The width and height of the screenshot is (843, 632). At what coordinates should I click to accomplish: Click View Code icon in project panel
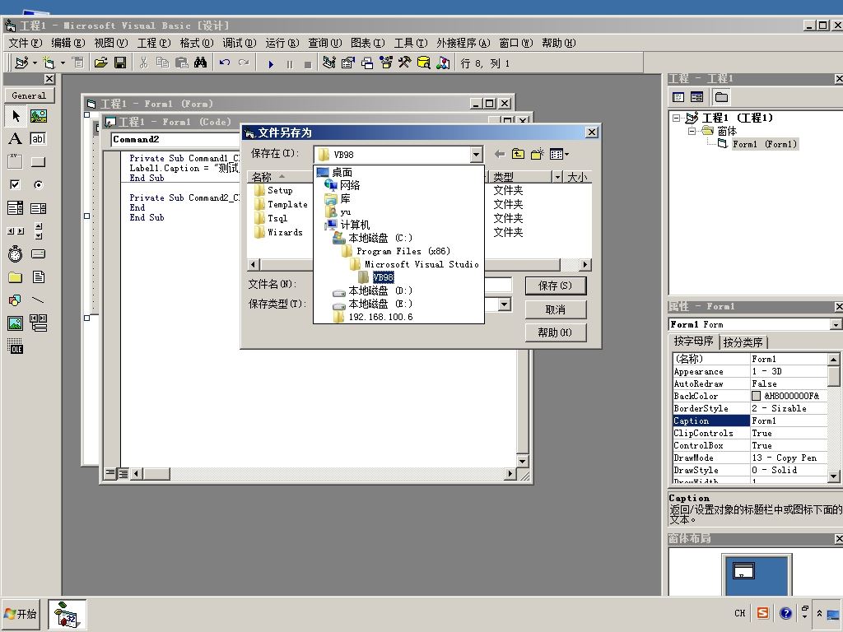pyautogui.click(x=678, y=97)
